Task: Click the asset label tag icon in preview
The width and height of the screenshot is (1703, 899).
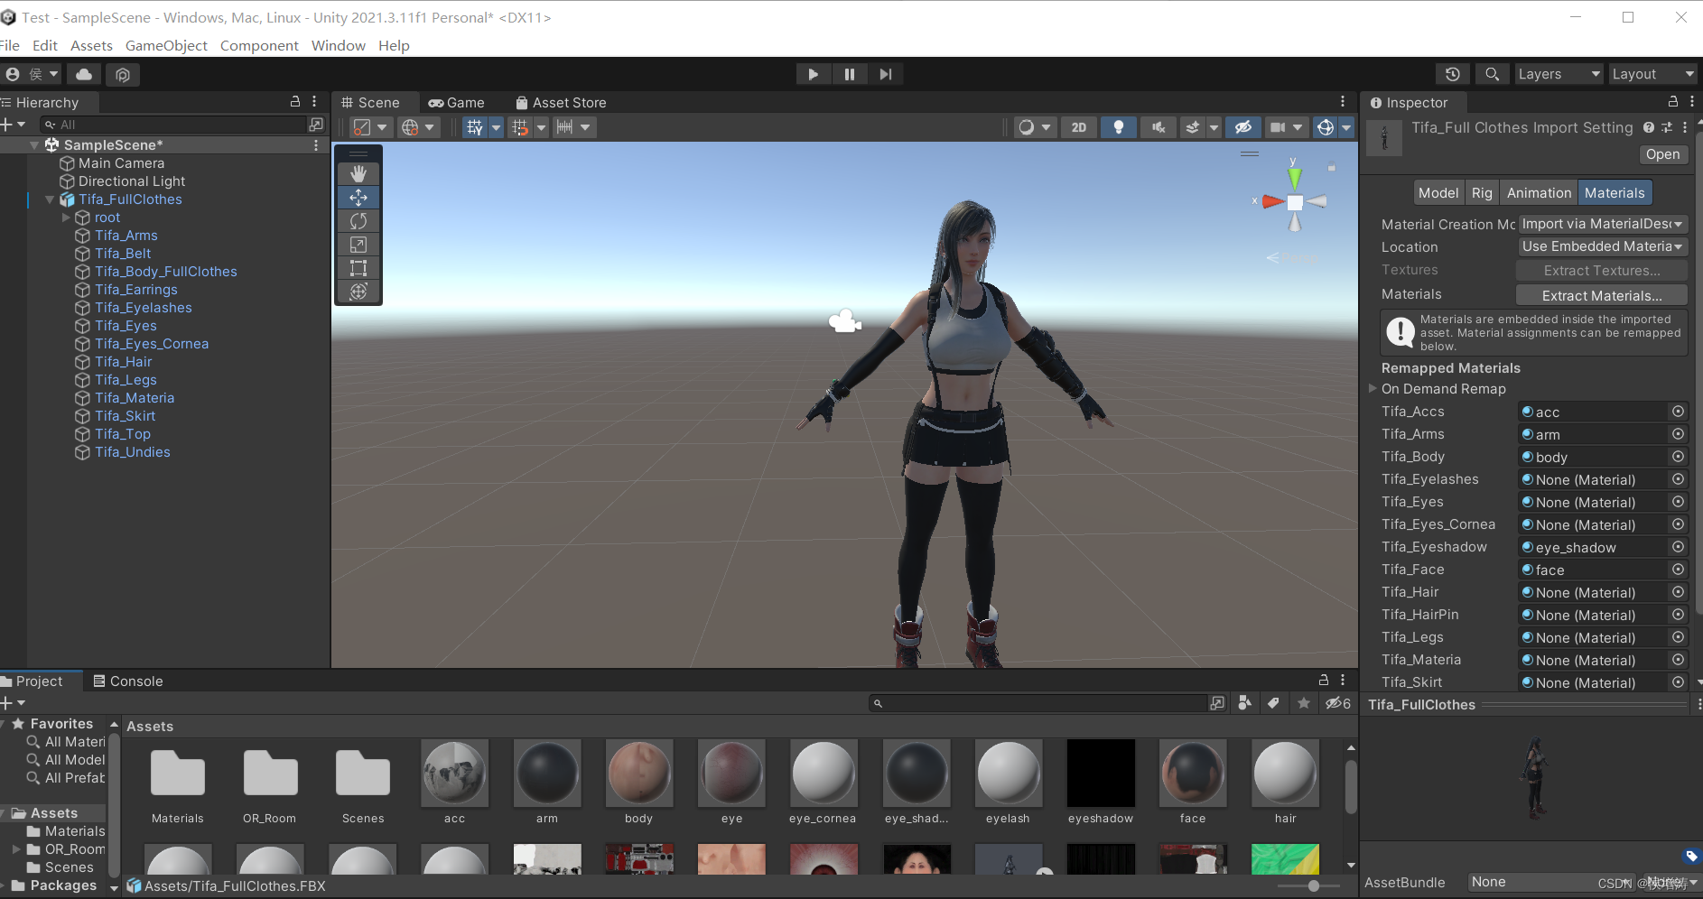Action: coord(1691,856)
